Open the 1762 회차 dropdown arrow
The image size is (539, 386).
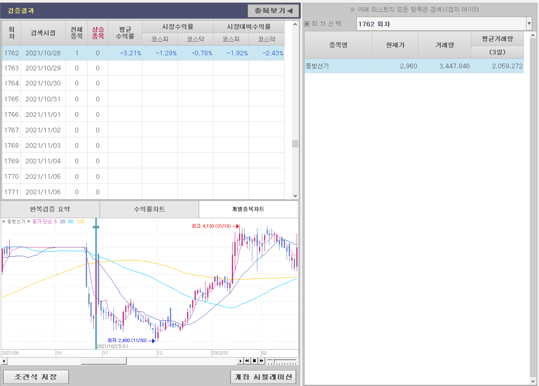coord(529,24)
